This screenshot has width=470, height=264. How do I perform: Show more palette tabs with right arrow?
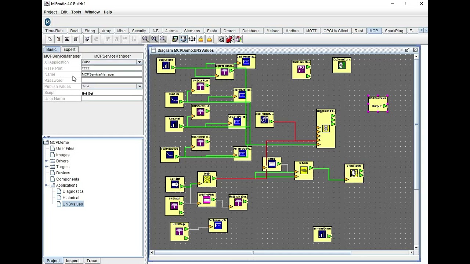[x=425, y=31]
